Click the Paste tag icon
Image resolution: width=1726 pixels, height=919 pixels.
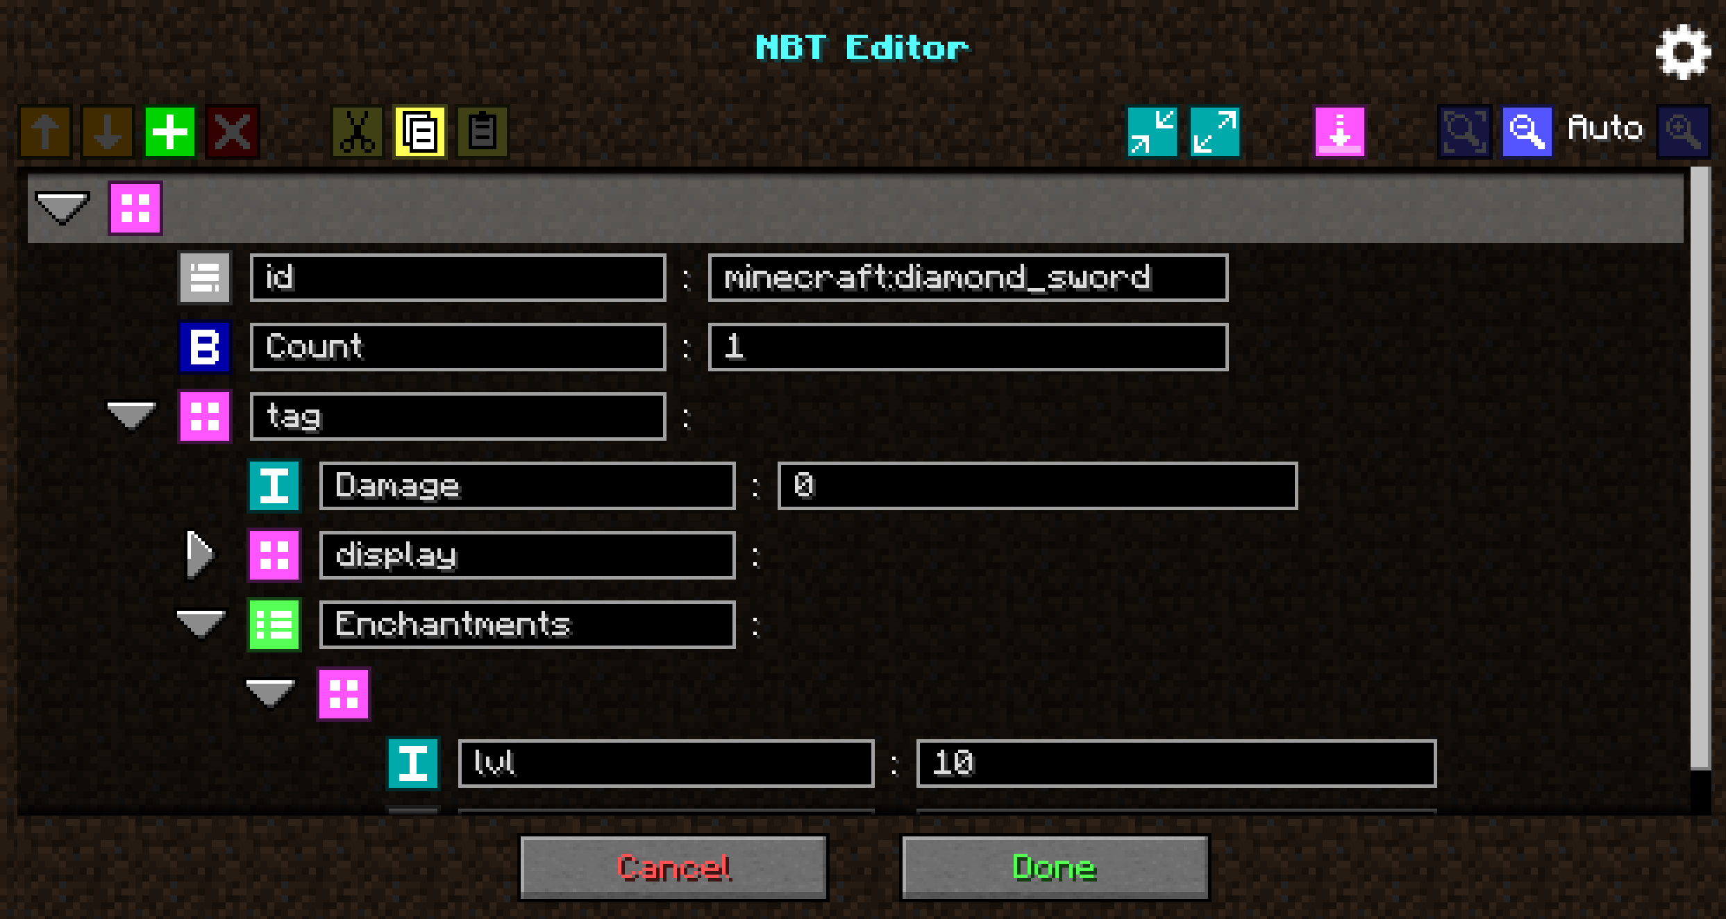(x=480, y=129)
